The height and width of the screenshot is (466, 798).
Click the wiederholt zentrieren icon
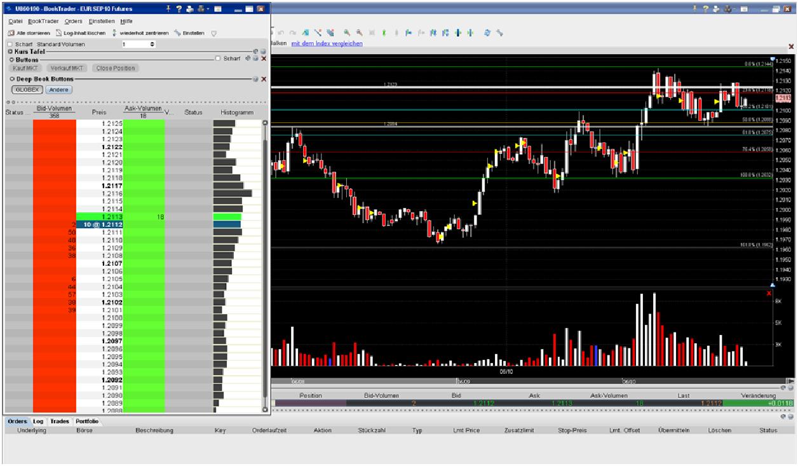[114, 32]
